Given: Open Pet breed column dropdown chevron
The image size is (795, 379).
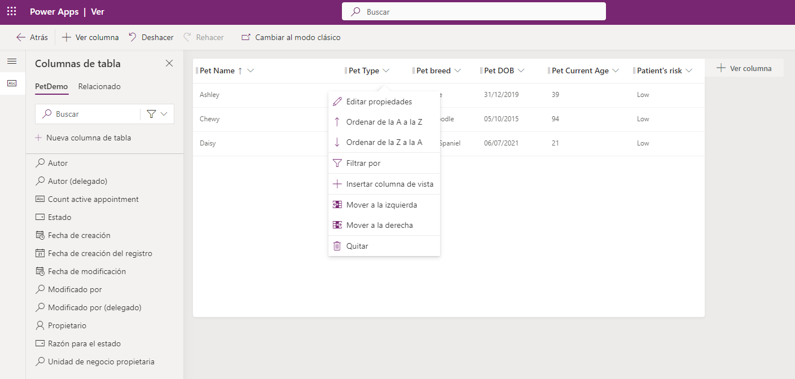Looking at the screenshot, I should (x=458, y=70).
